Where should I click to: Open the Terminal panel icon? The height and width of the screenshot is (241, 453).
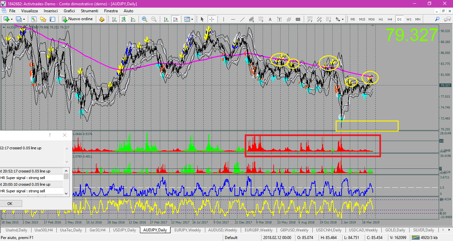coord(52,19)
